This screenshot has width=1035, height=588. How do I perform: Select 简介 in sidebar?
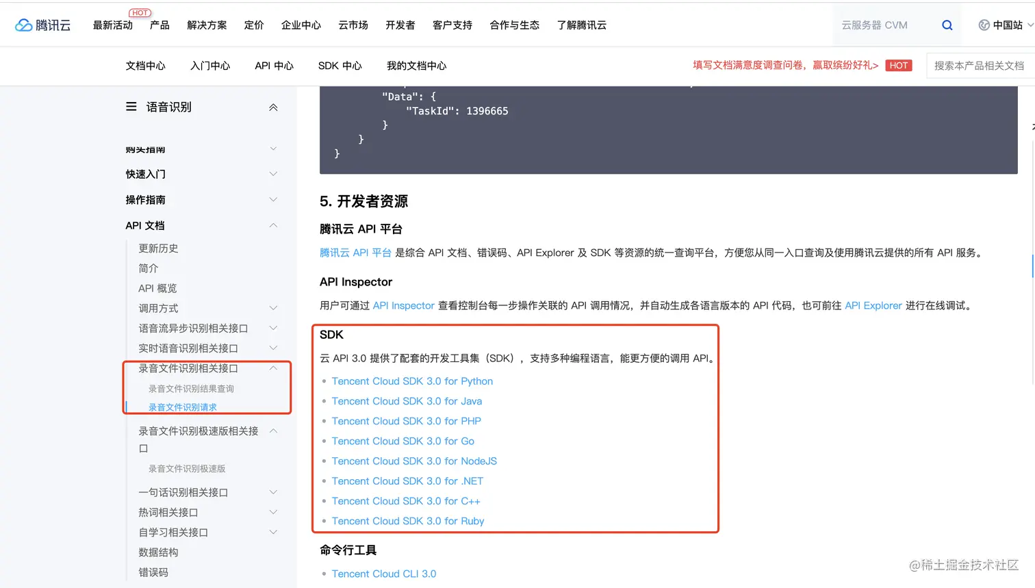pos(149,268)
